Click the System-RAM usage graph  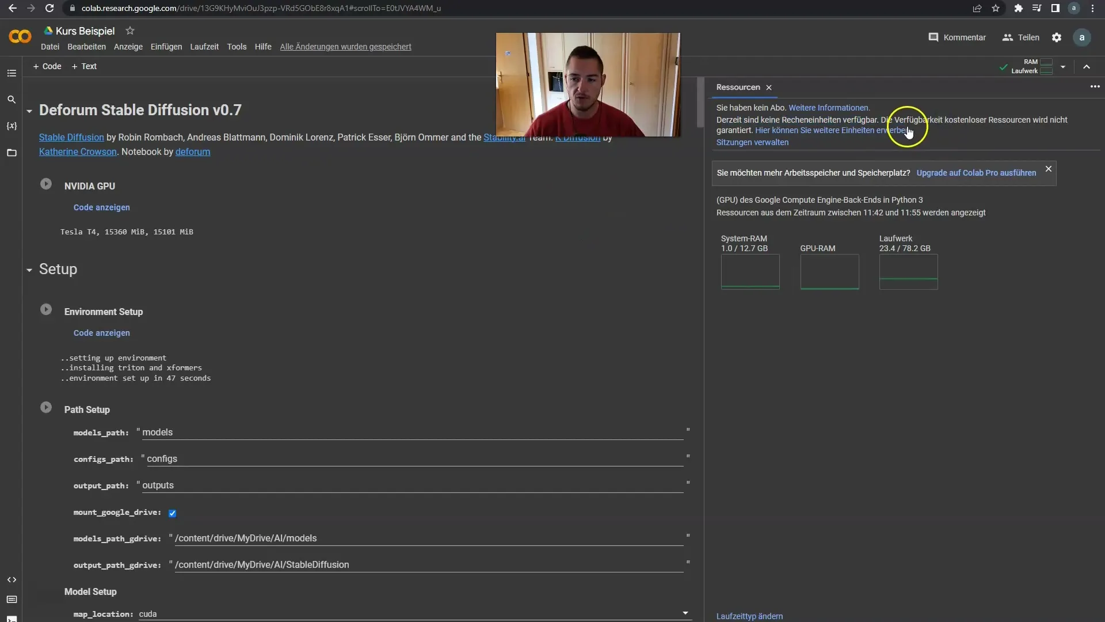click(x=750, y=272)
